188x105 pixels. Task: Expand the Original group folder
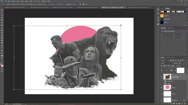click(x=164, y=83)
